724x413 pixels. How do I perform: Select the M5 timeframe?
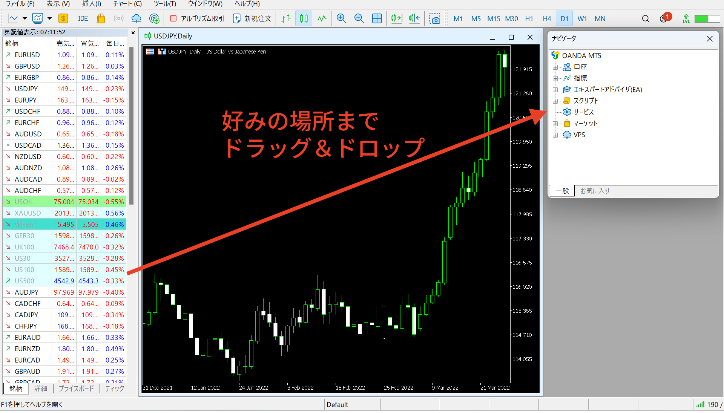476,18
